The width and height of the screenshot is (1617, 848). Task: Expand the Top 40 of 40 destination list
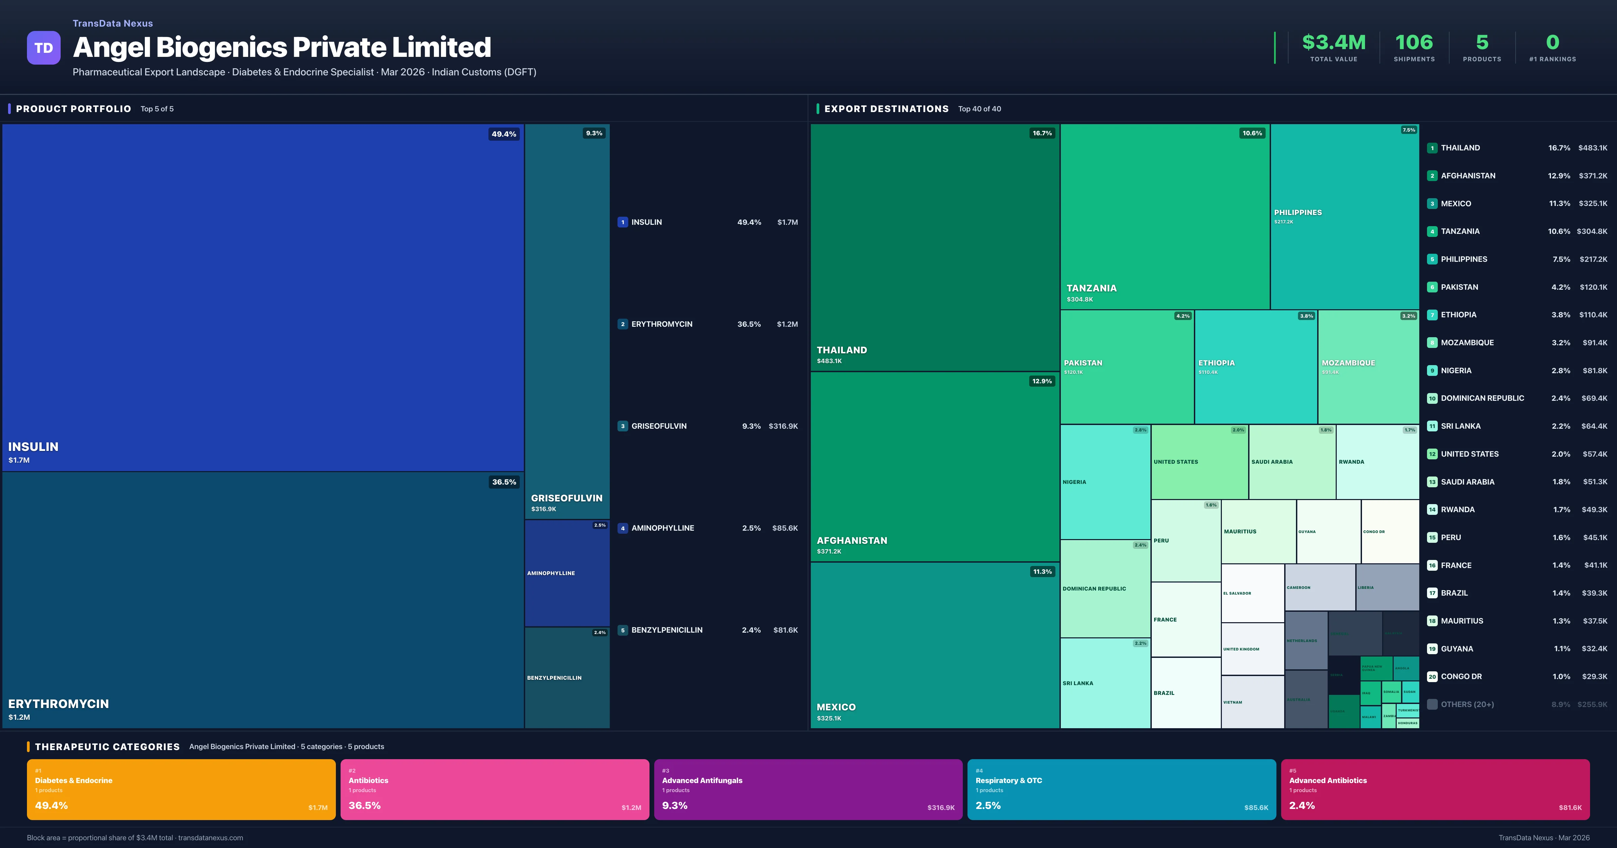pos(979,108)
